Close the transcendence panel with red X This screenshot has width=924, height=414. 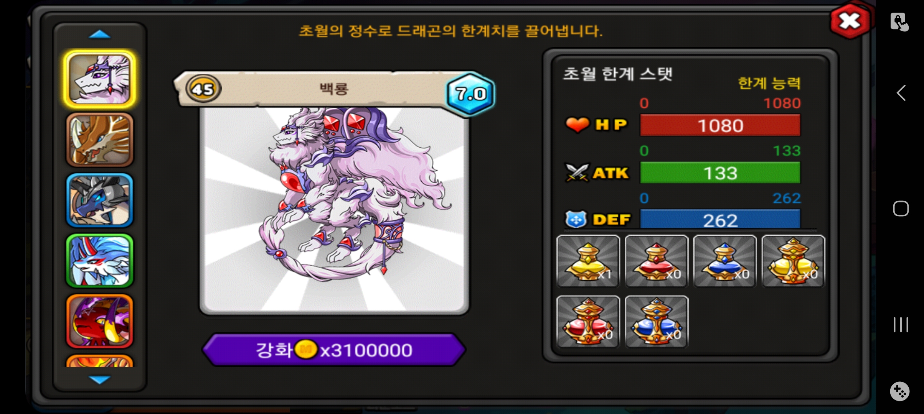coord(850,21)
